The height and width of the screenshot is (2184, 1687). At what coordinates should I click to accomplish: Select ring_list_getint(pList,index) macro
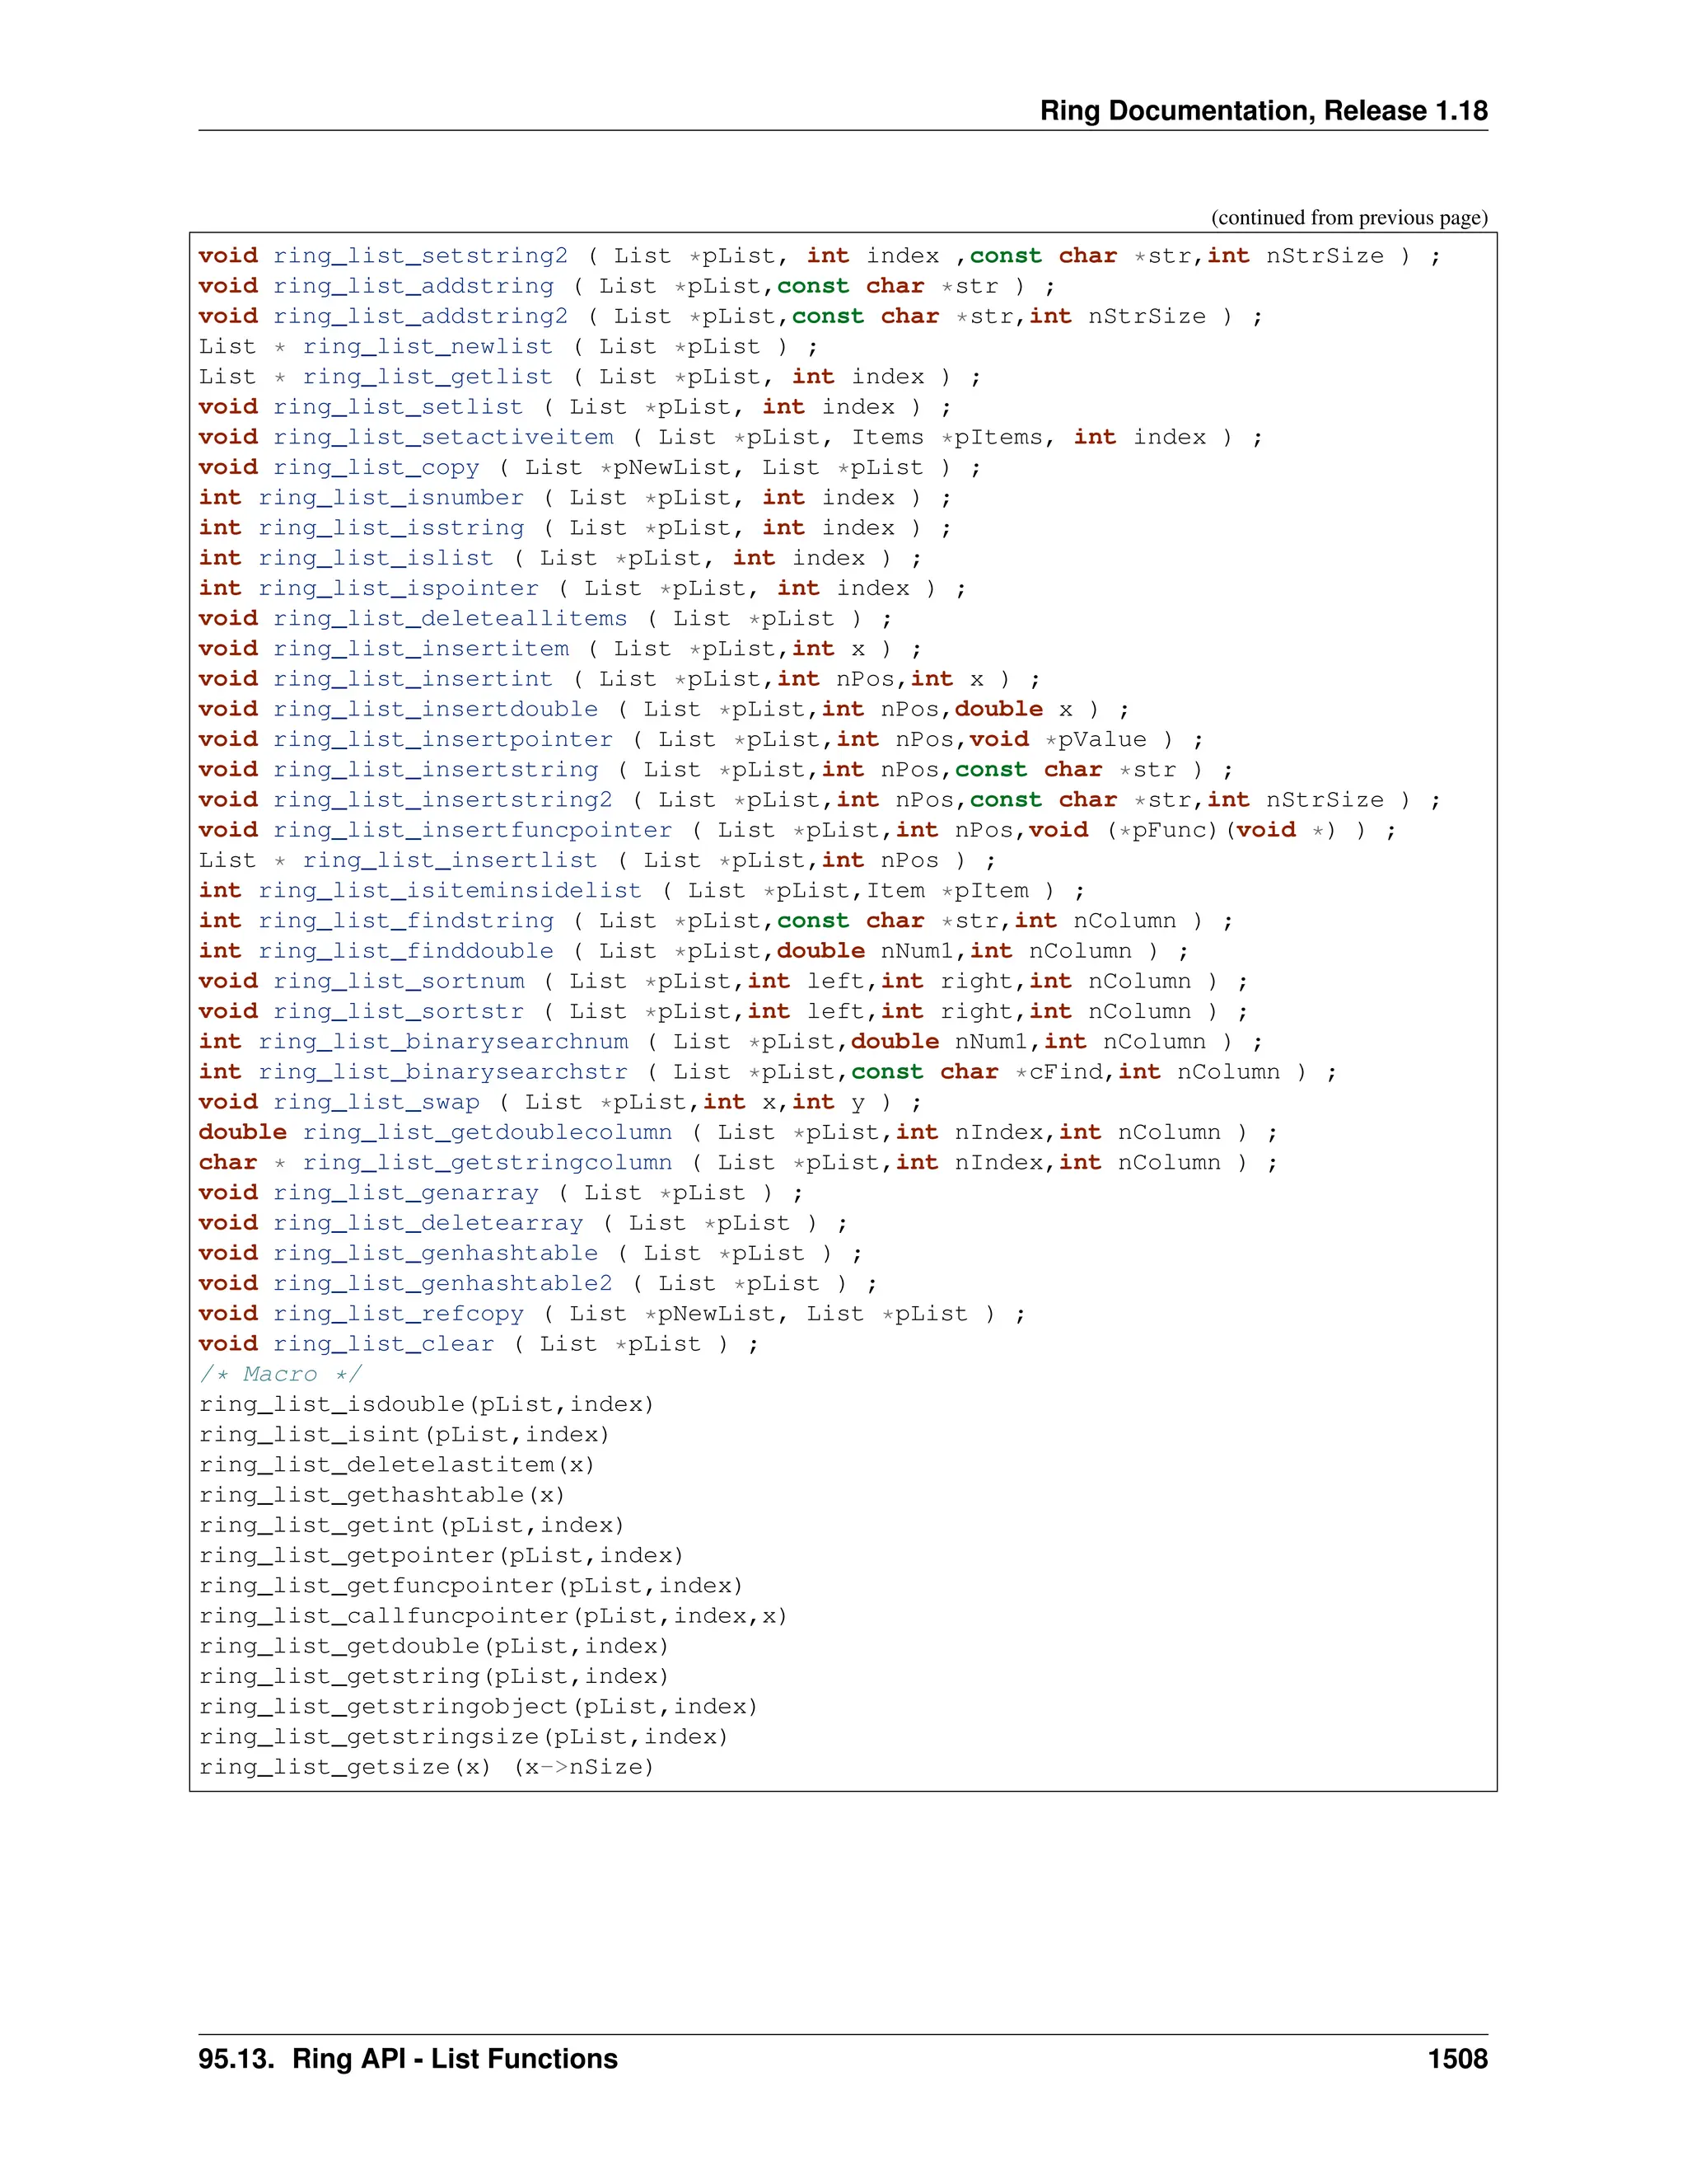pos(412,1525)
